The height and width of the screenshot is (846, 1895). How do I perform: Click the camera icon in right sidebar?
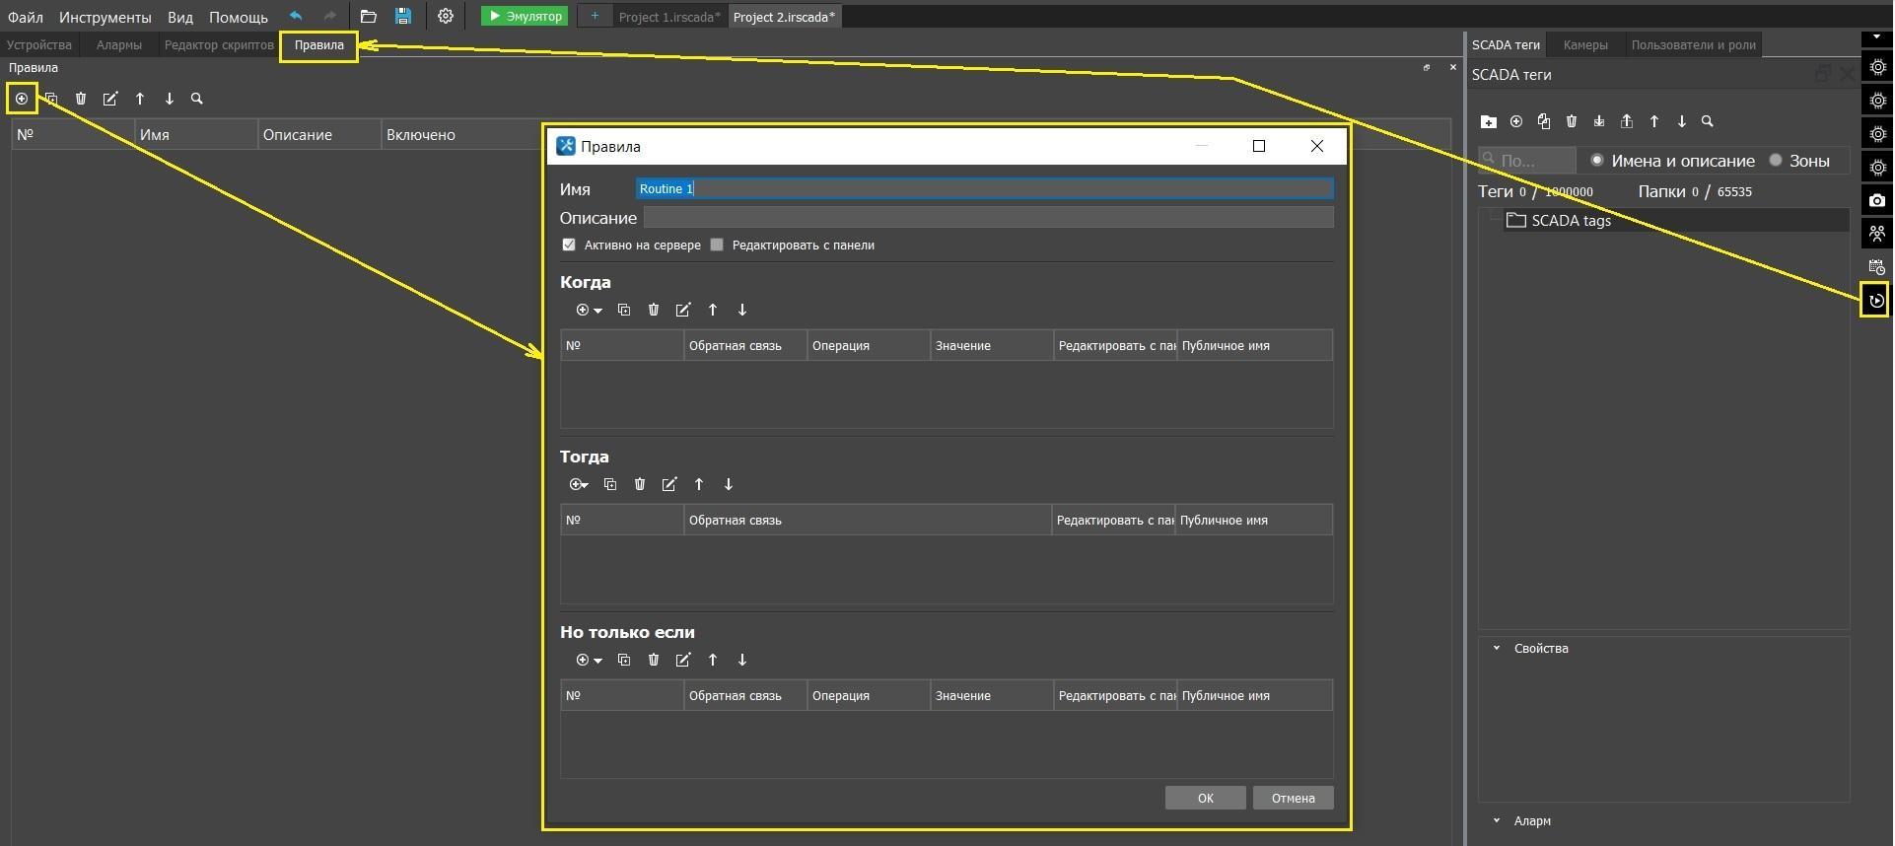tap(1876, 200)
